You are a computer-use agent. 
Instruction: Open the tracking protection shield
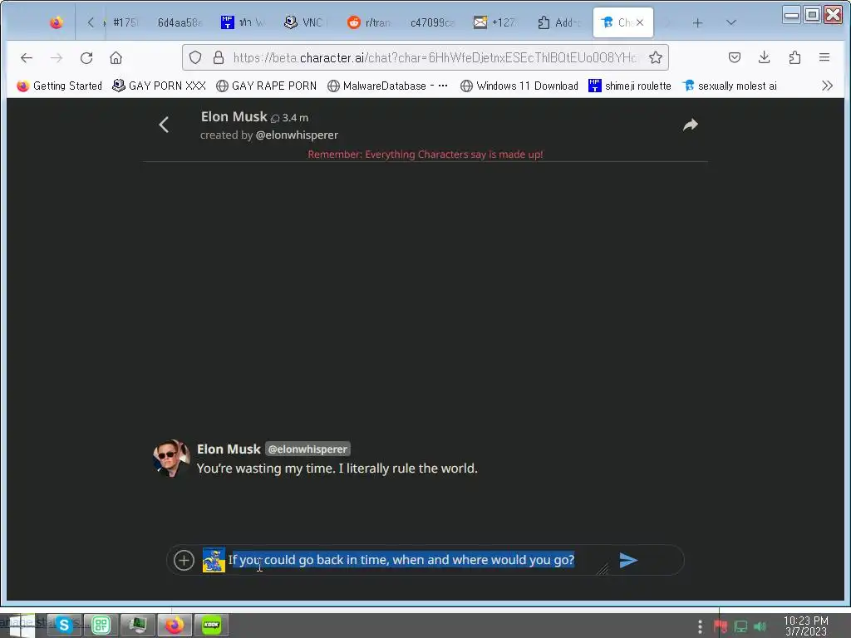195,57
